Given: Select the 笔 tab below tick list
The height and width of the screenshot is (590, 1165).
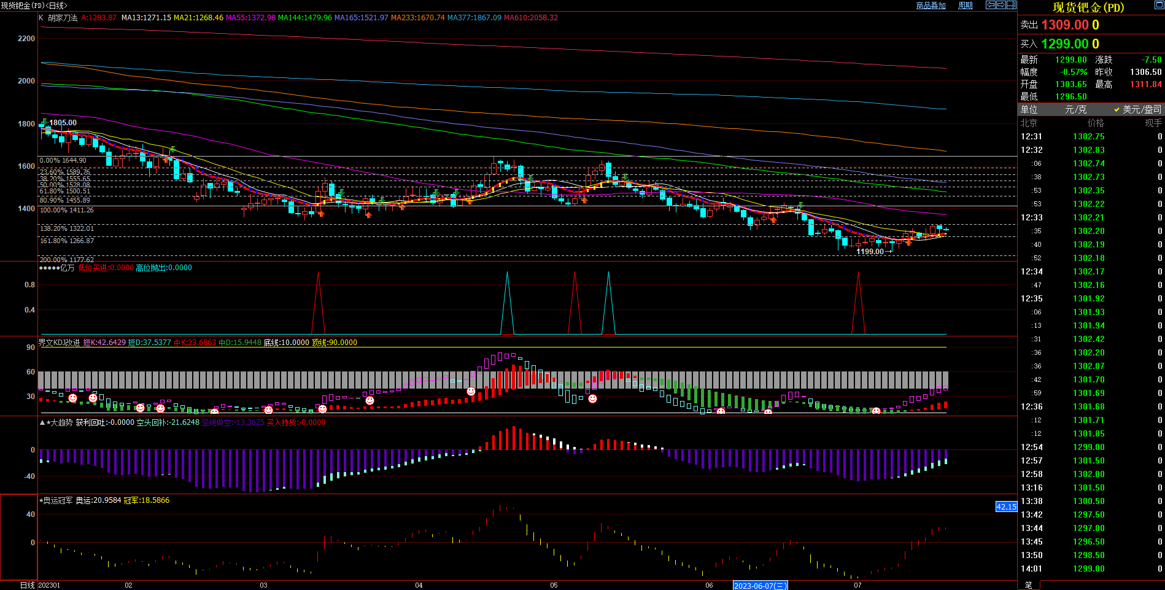Looking at the screenshot, I should (x=1029, y=585).
